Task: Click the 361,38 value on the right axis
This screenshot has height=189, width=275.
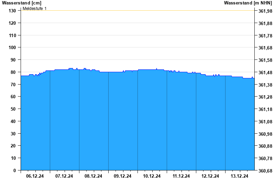Action: [x=265, y=85]
